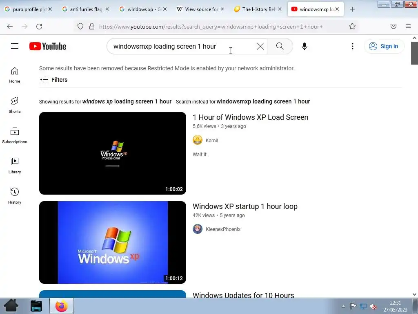418x314 pixels.
Task: Start voice search with microphone icon
Action: click(x=305, y=46)
